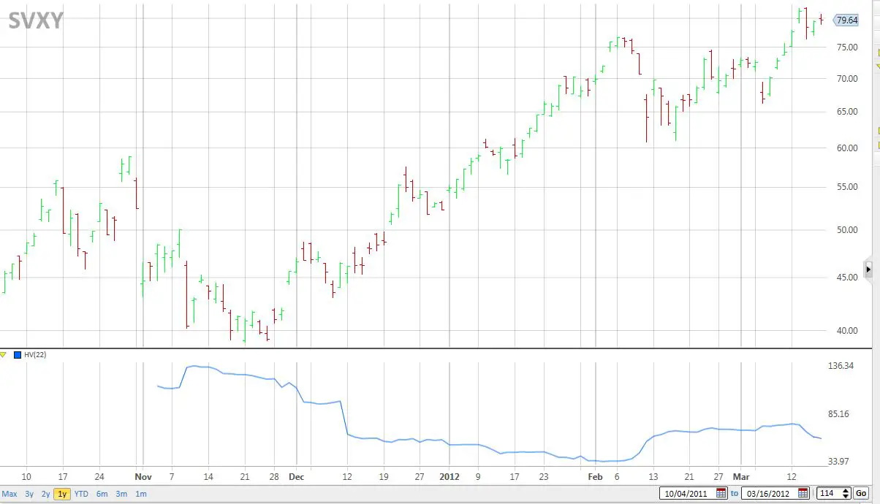Image resolution: width=880 pixels, height=504 pixels.
Task: Set chart range to 1m
Action: coord(141,494)
